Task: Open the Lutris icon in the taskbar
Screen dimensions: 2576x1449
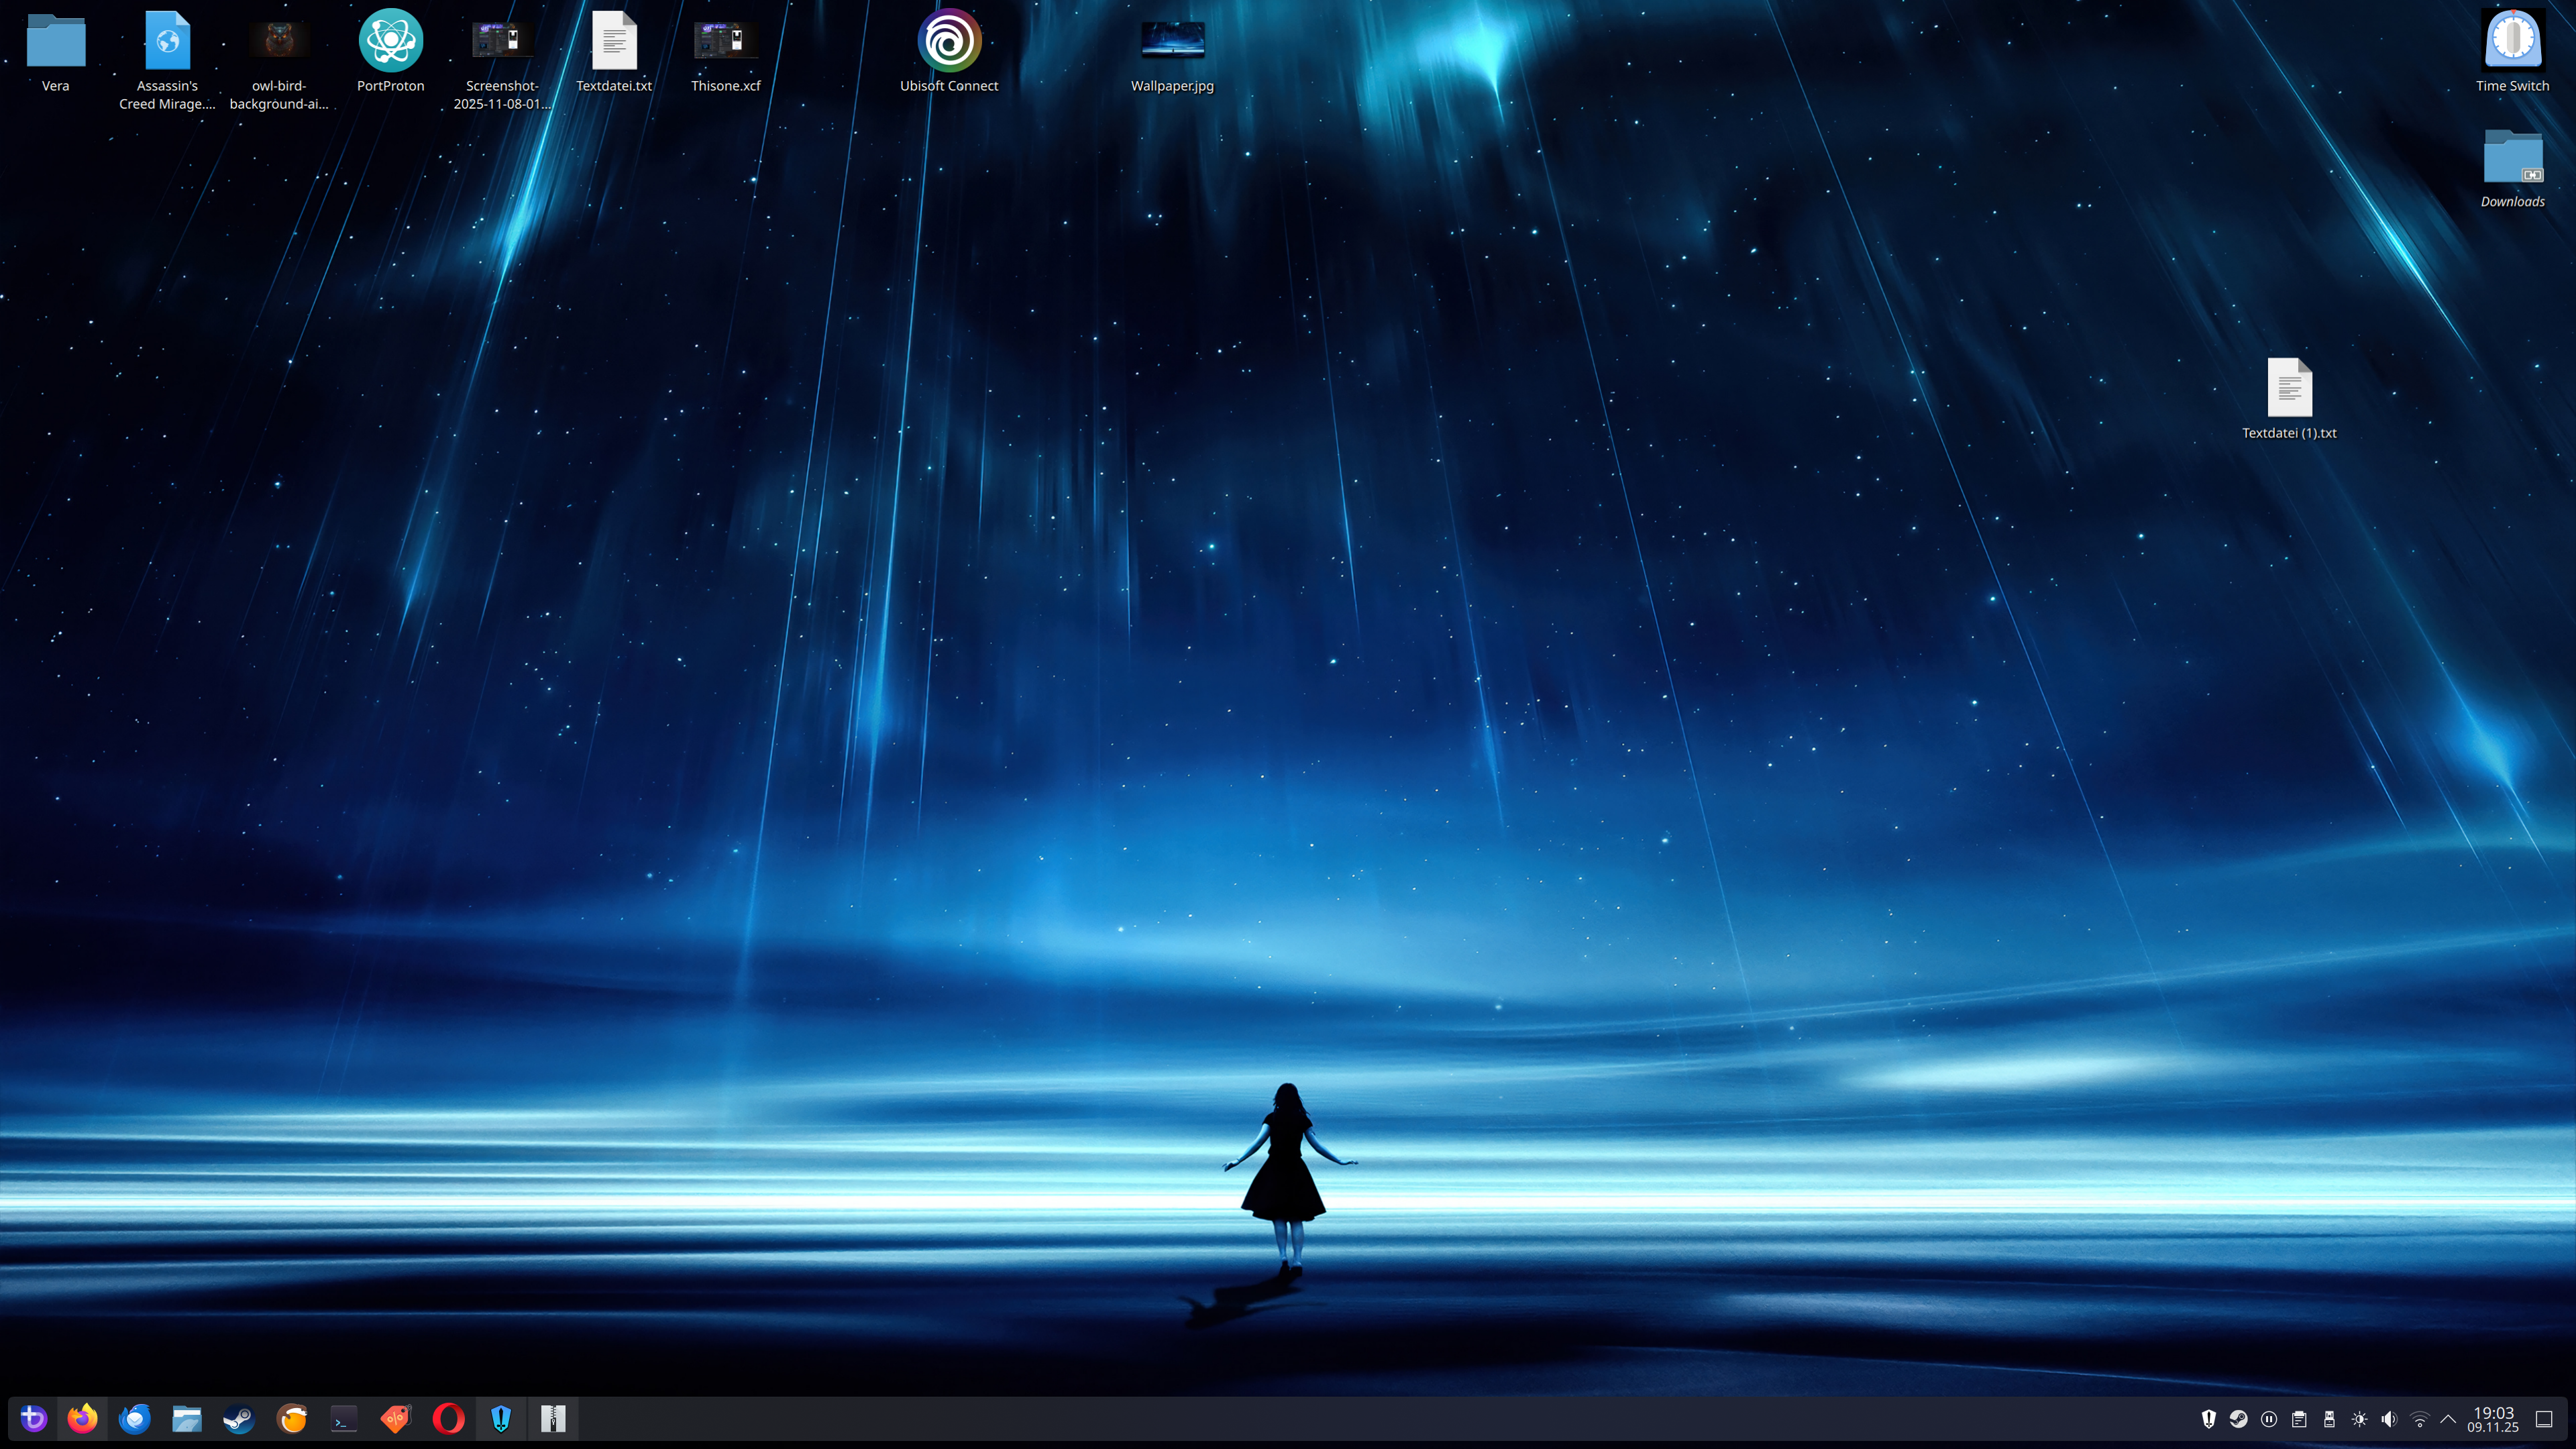Action: pos(292,1418)
